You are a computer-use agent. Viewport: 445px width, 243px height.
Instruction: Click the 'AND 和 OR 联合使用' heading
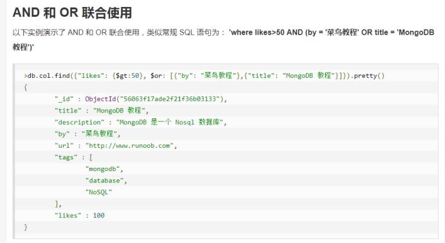click(72, 13)
